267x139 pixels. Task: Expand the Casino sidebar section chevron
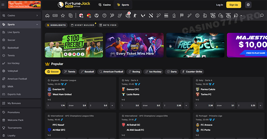[37, 15]
